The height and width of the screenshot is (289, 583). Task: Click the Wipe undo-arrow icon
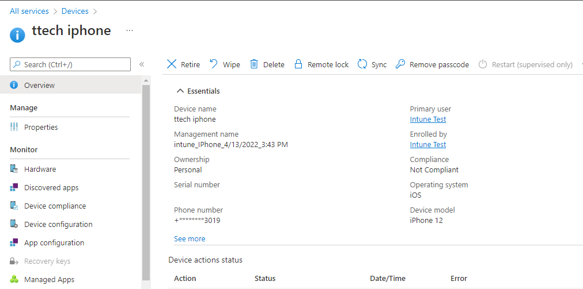(214, 64)
